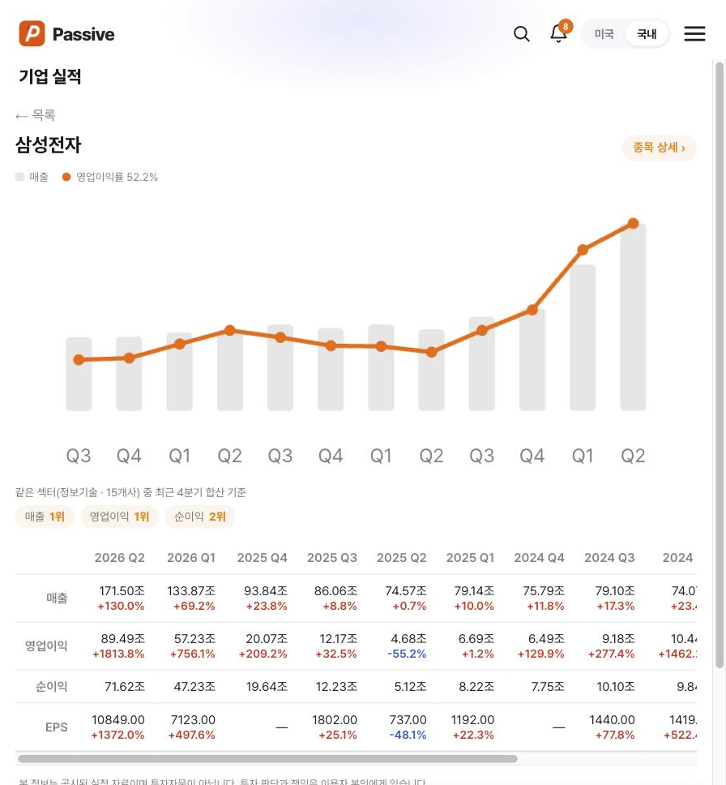Click operating profit 20.07조
This screenshot has width=726, height=785.
[267, 639]
